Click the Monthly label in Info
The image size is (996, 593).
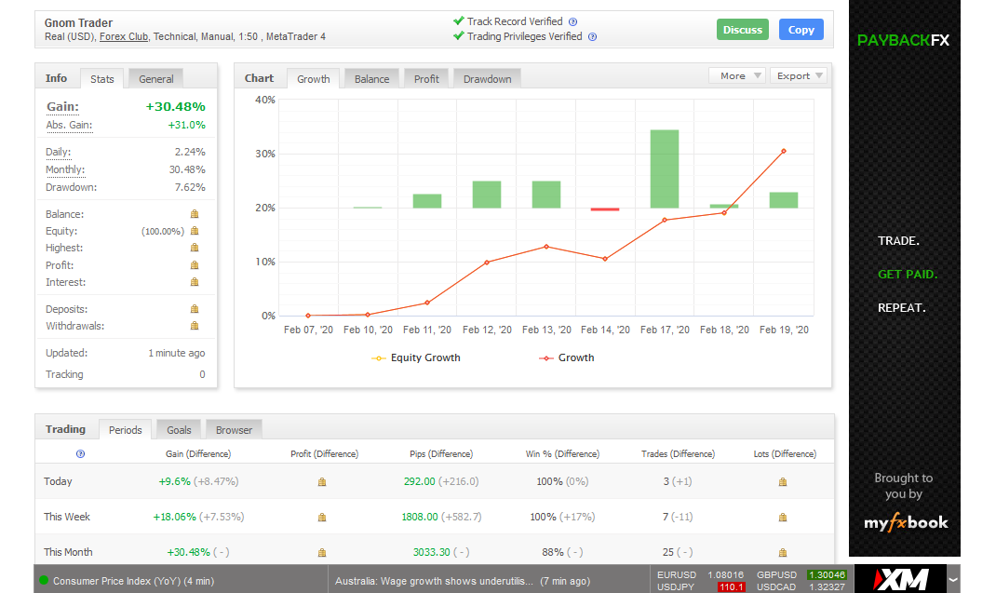pyautogui.click(x=65, y=169)
